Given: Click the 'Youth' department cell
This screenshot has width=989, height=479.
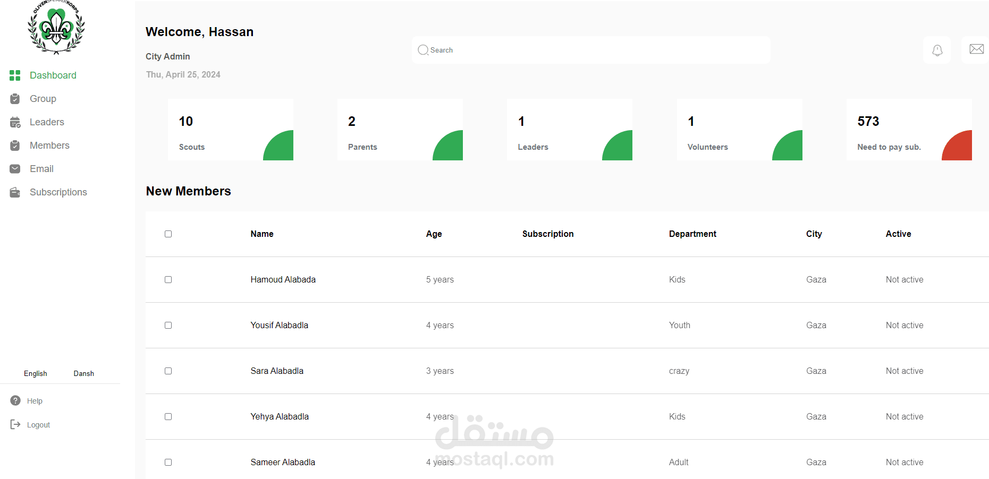Looking at the screenshot, I should pyautogui.click(x=680, y=326).
